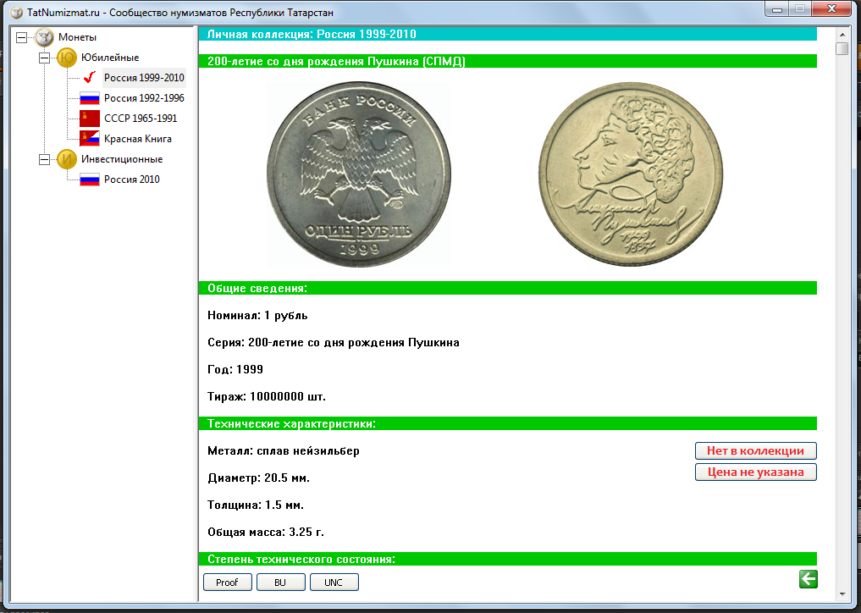861x613 pixels.
Task: Click the Цена не указана button
Action: 755,472
